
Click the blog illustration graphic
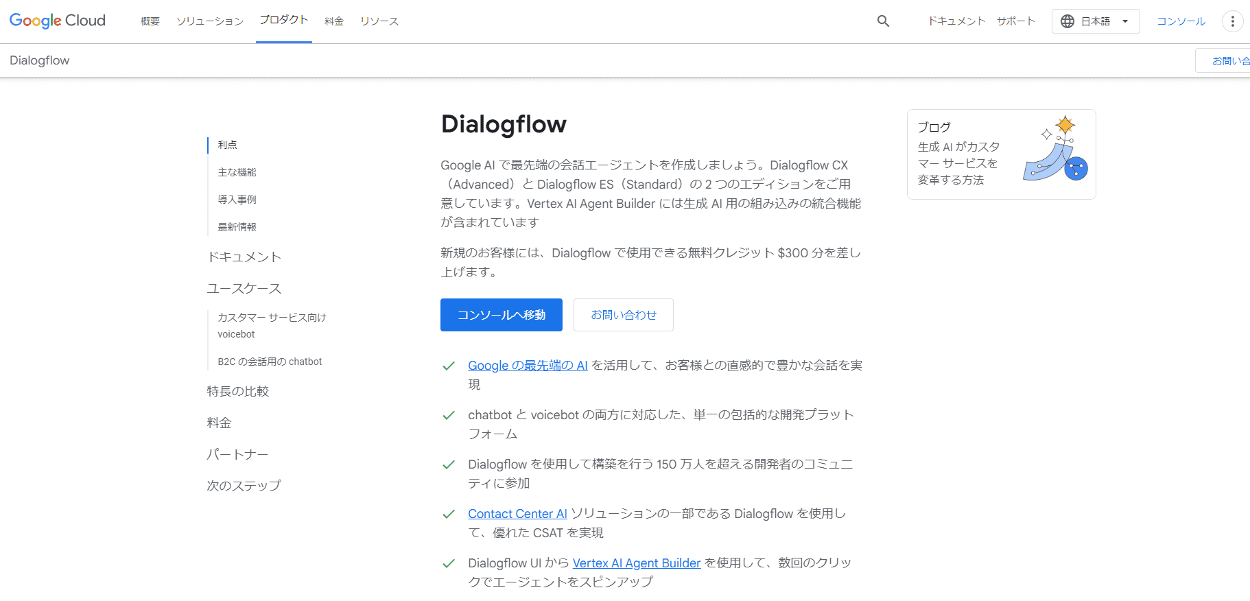[x=1055, y=149]
